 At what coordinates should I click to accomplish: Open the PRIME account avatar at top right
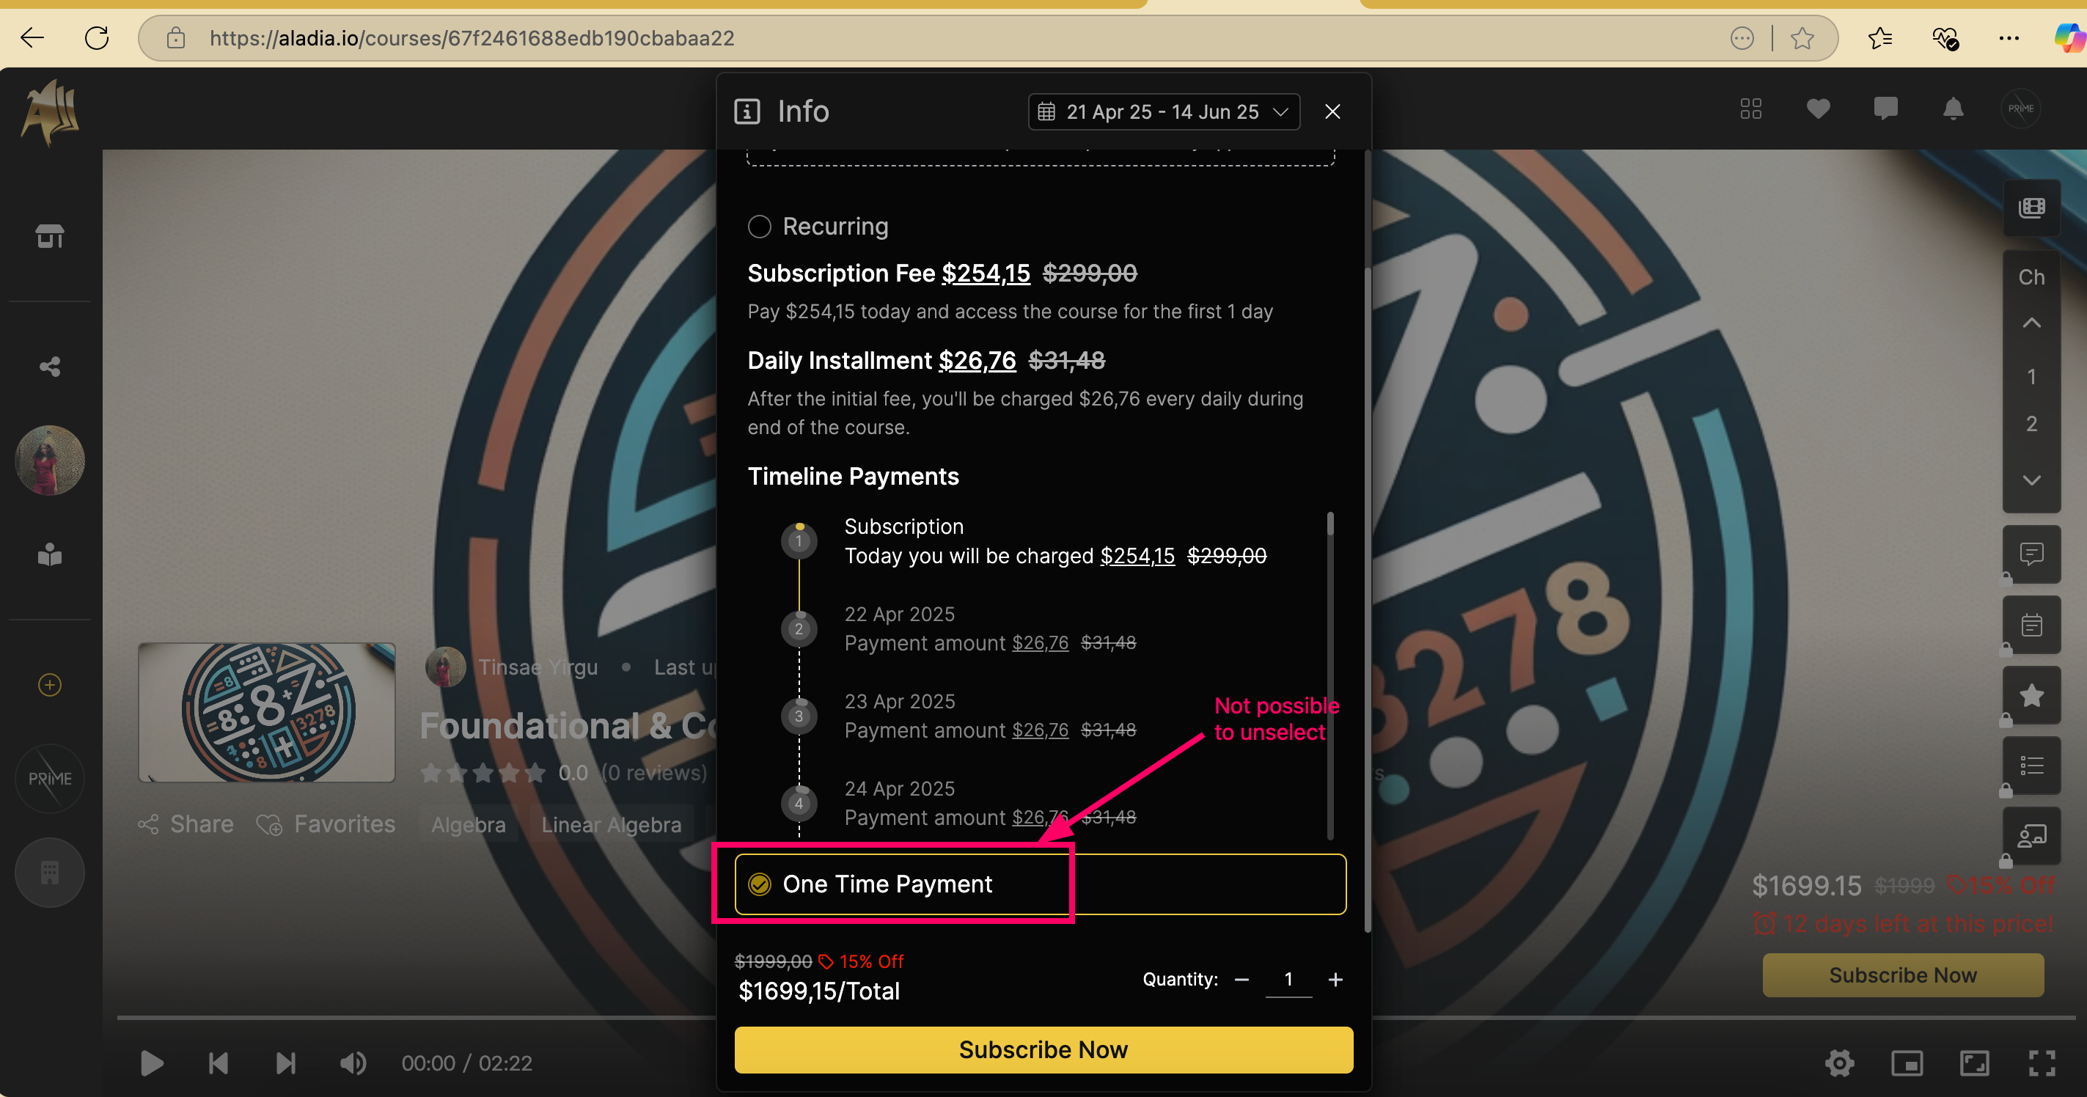pyautogui.click(x=2020, y=109)
